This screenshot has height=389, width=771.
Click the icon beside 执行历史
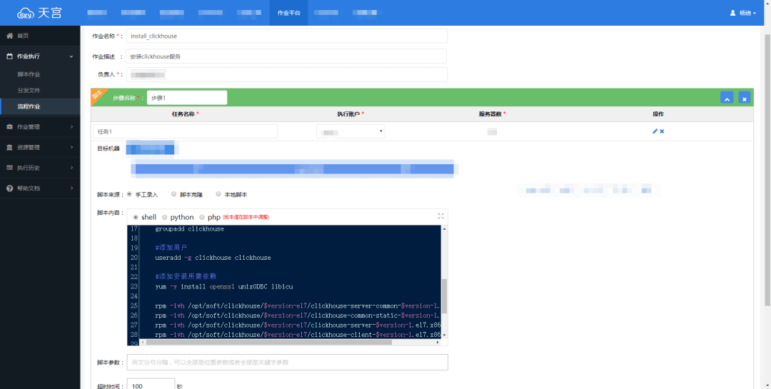tap(9, 168)
